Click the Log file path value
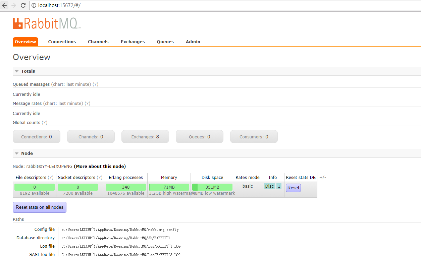Image resolution: width=421 pixels, height=256 pixels. click(x=121, y=246)
